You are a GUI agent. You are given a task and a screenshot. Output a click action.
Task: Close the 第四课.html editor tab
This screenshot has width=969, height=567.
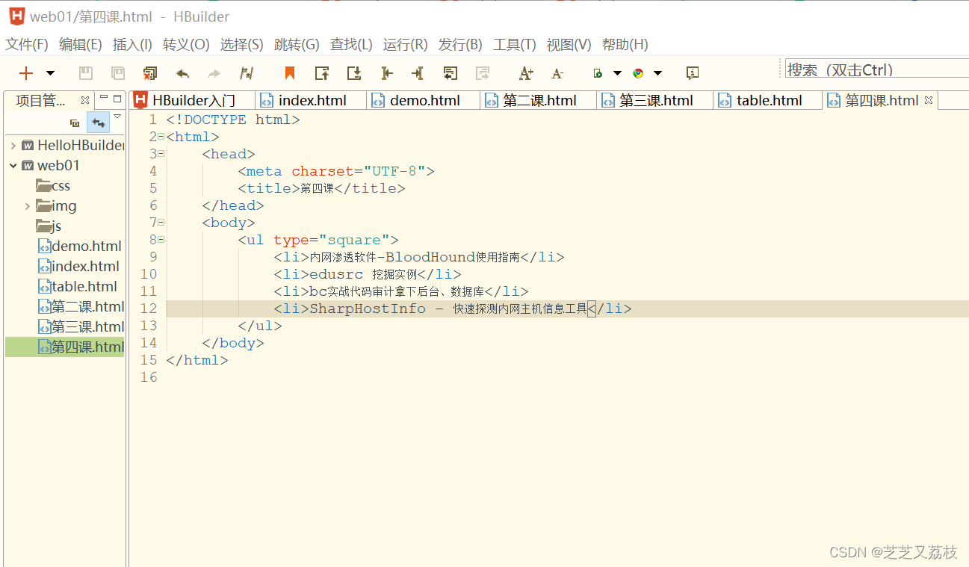929,99
